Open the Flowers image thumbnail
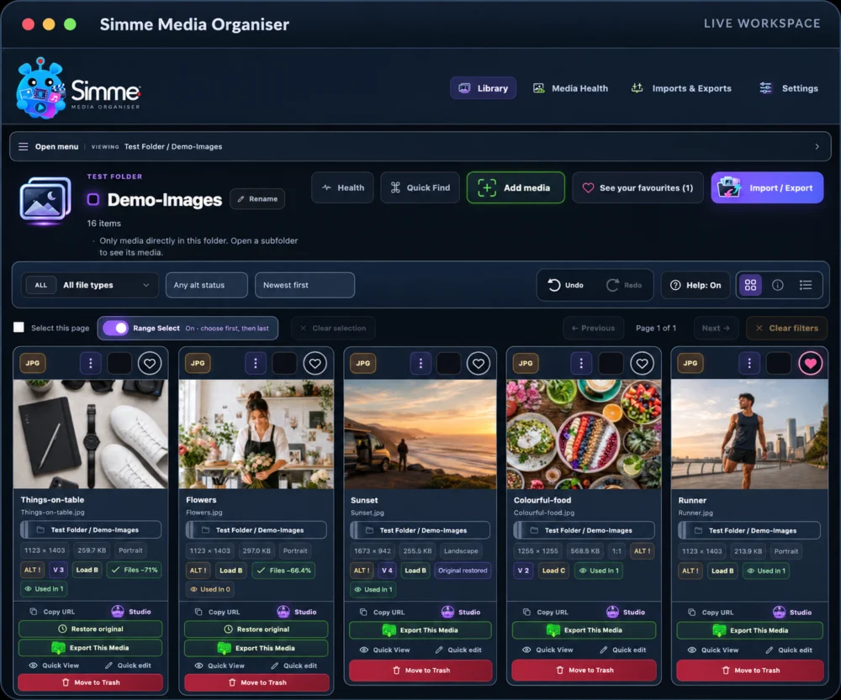 click(x=256, y=434)
